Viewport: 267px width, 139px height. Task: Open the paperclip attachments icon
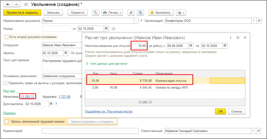point(131,12)
